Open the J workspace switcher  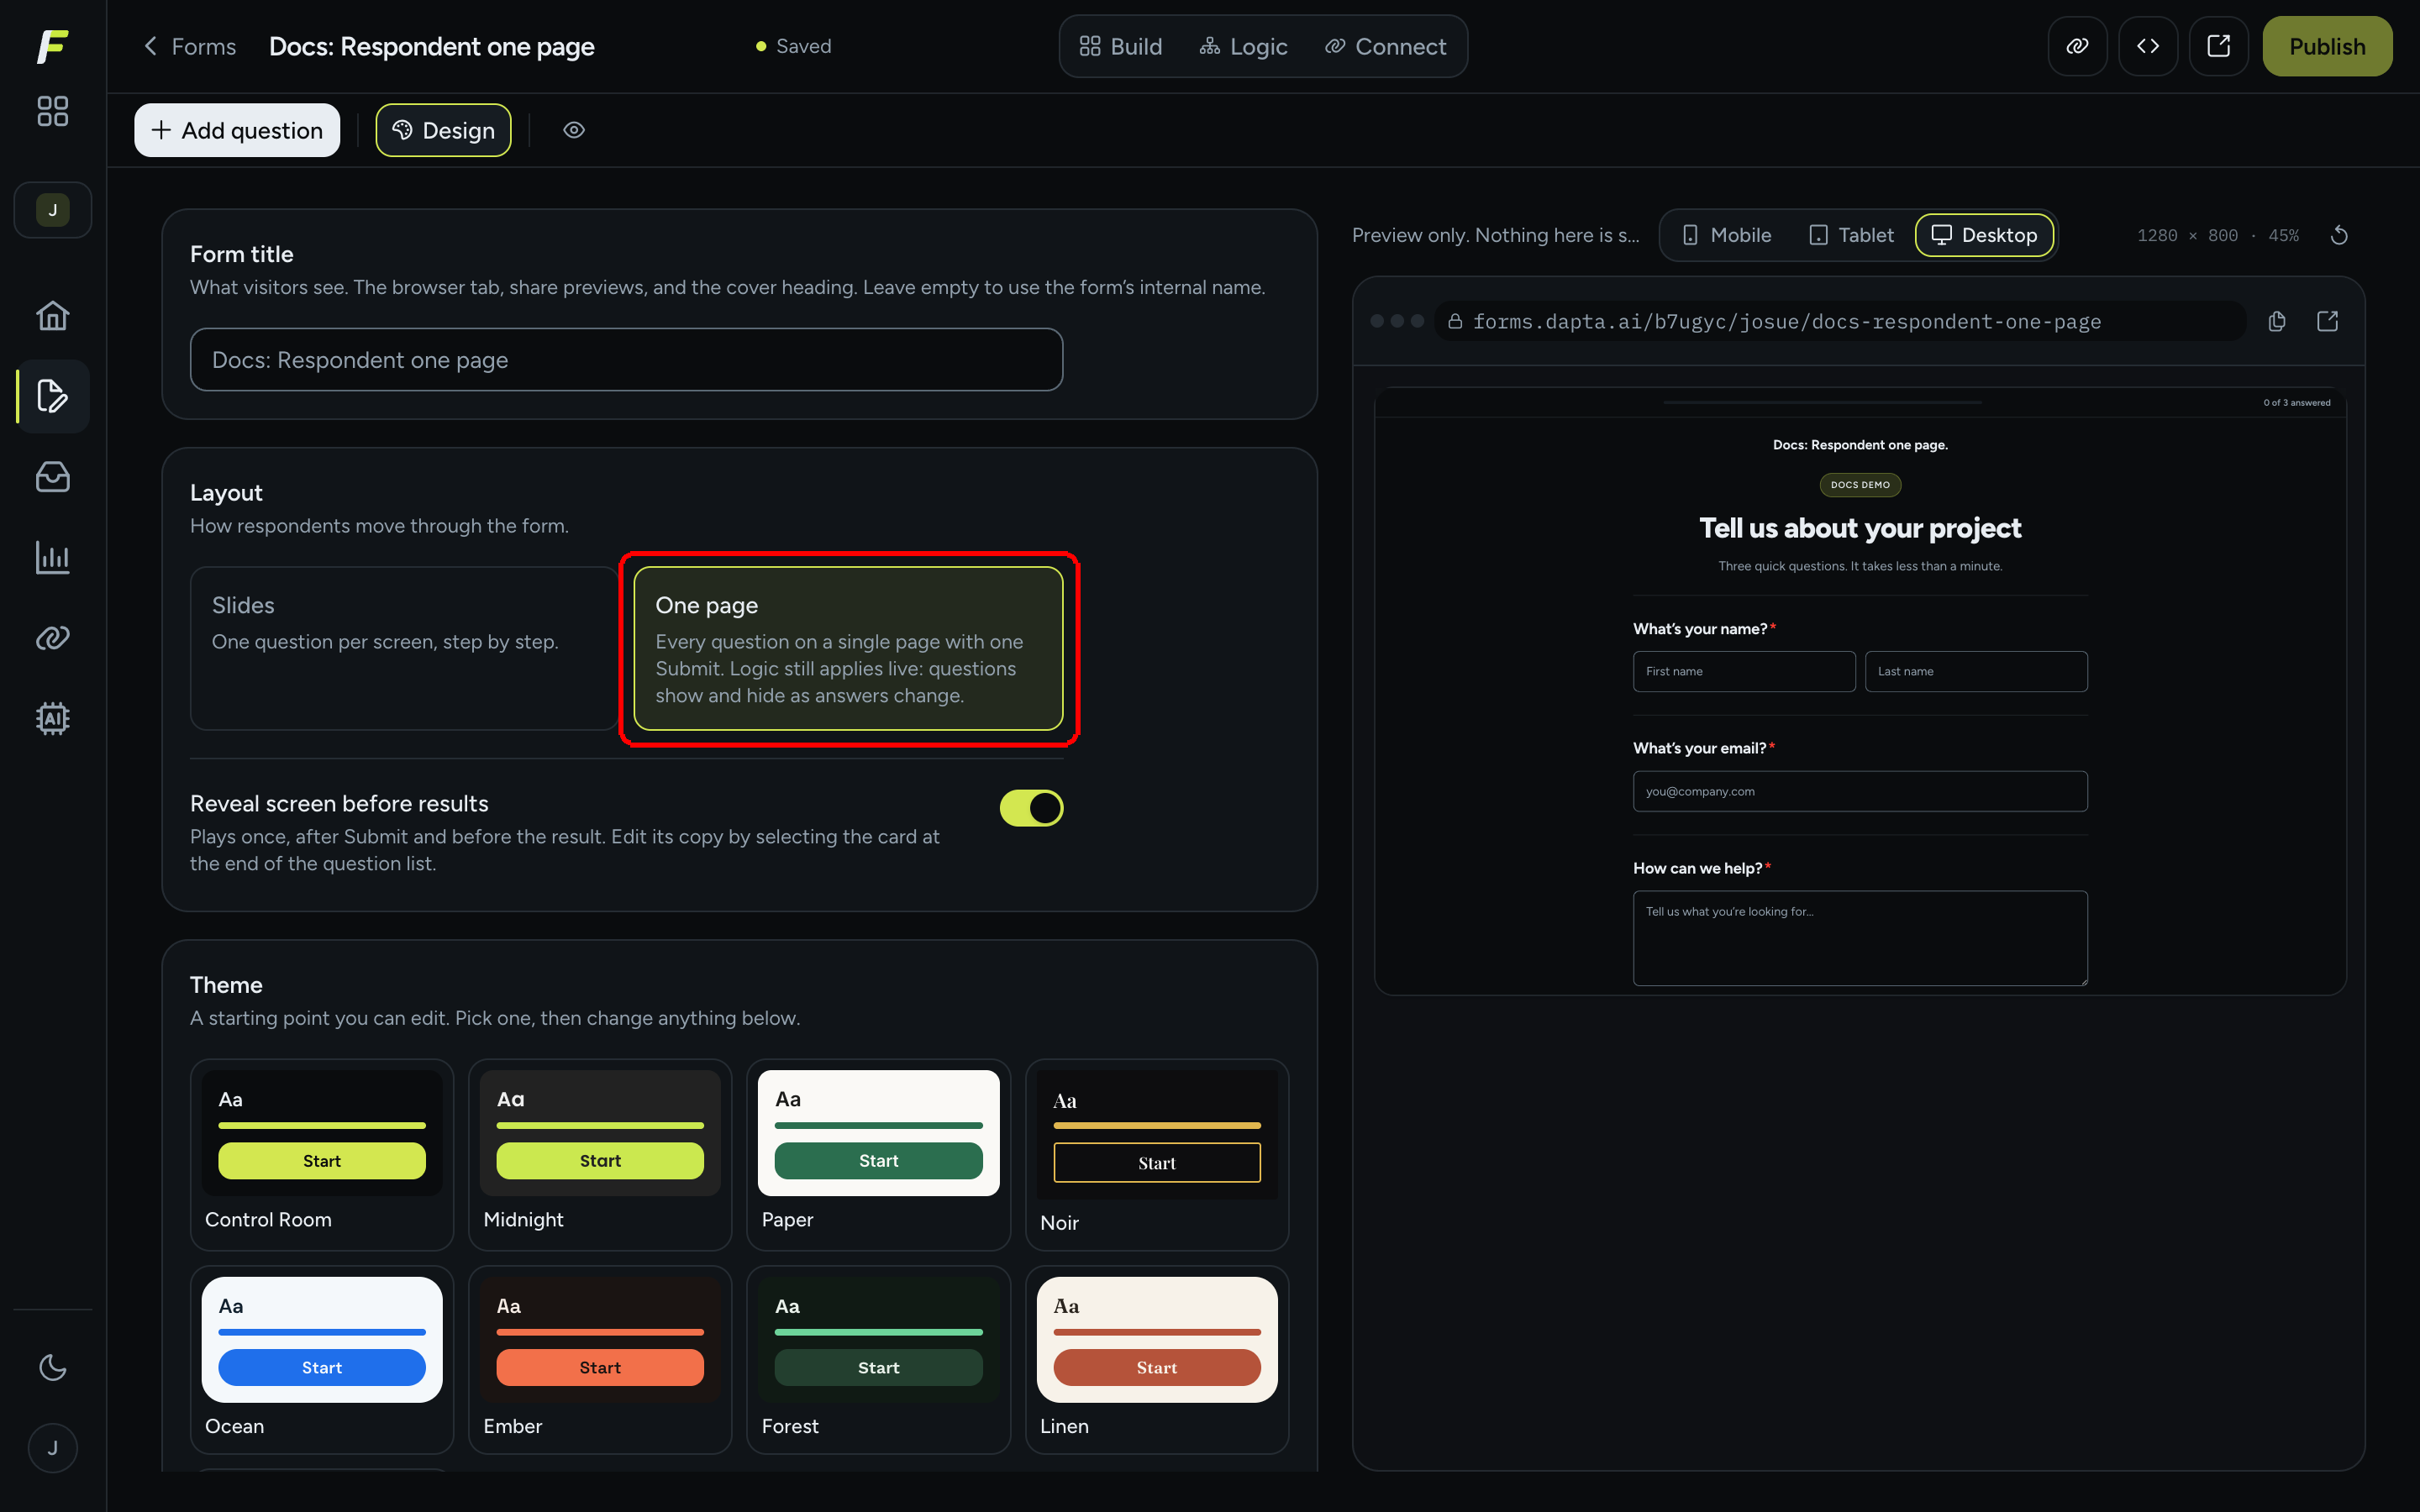(x=52, y=210)
